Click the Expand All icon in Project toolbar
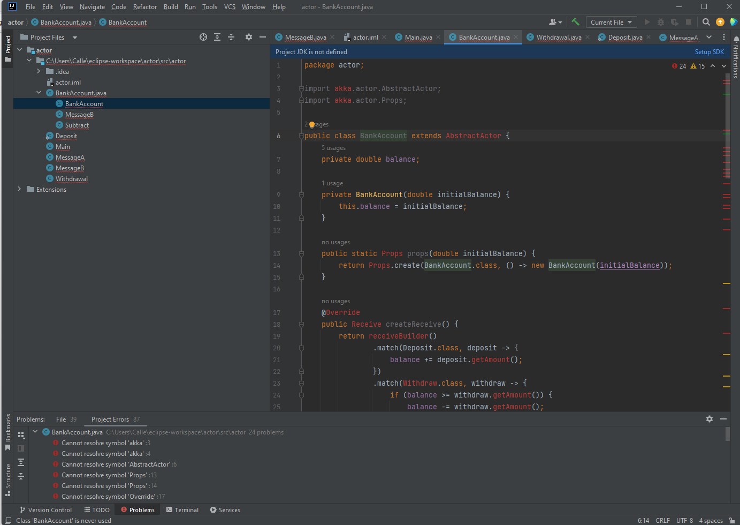 (x=217, y=37)
